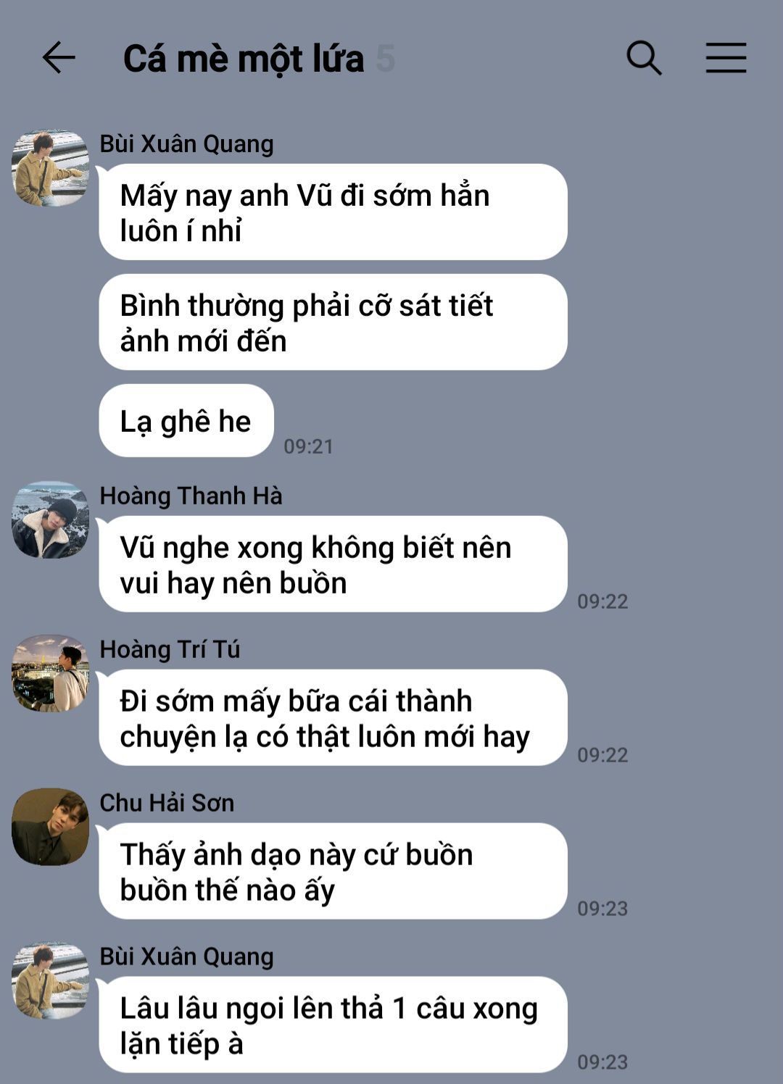Select the chat title Cá mè một lứa
This screenshot has height=1084, width=783.
pos(244,59)
